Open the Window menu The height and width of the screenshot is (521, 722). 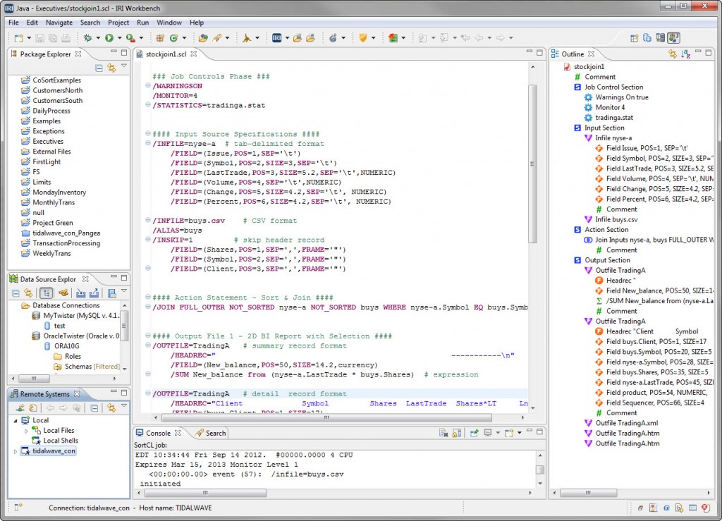(169, 23)
